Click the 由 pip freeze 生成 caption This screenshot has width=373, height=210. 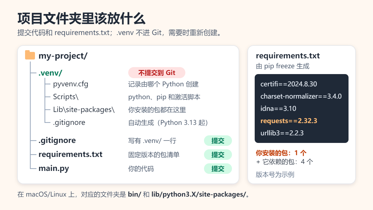coord(283,66)
